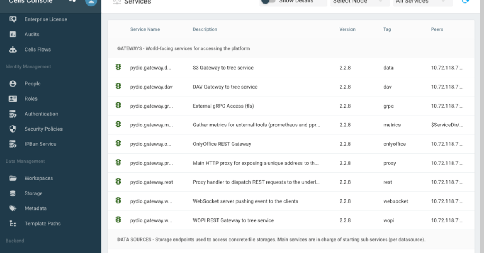Click the Security Policies shield icon
This screenshot has width=484, height=253.
(13, 129)
